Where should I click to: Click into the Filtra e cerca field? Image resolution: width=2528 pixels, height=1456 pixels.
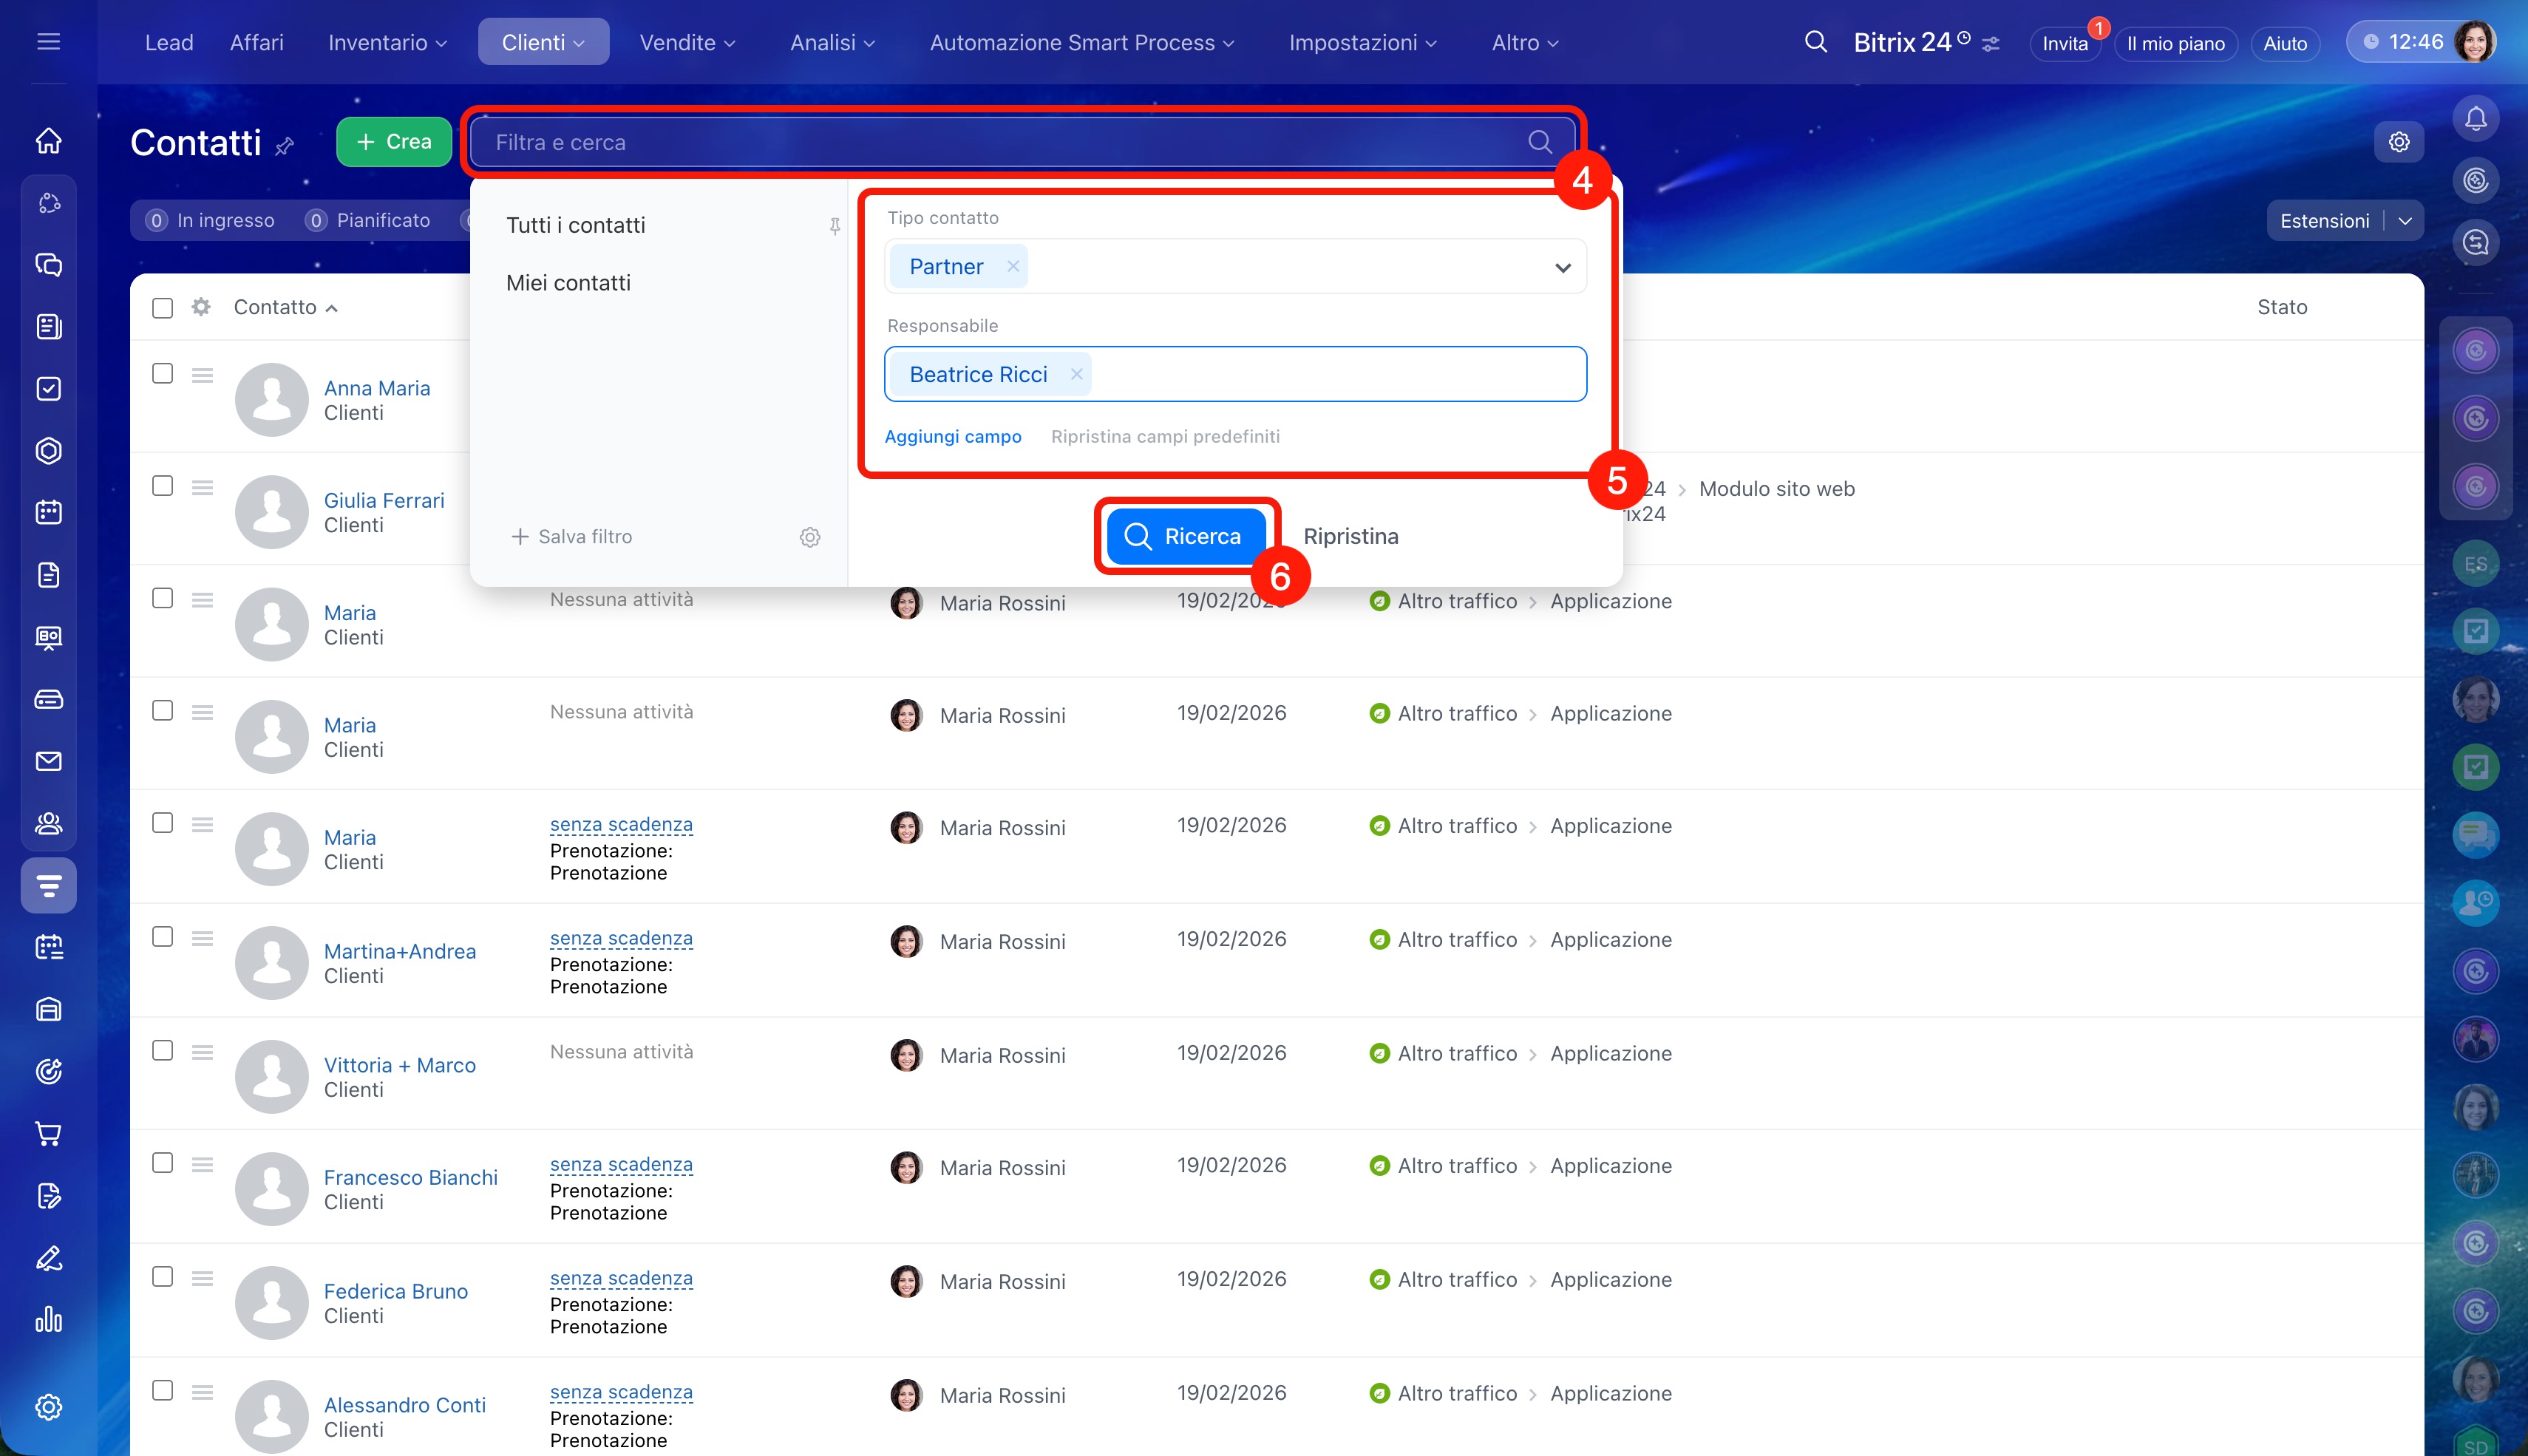(x=1000, y=142)
